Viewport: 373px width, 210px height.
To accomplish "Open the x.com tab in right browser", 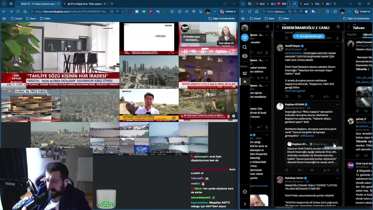I will point(304,4).
